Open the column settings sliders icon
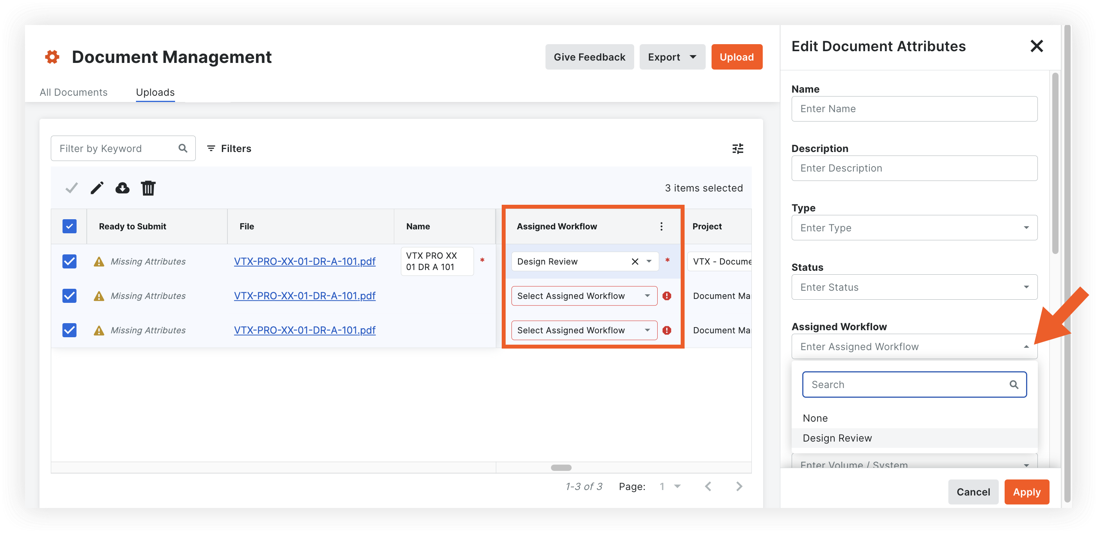The image size is (1098, 533). 738,148
